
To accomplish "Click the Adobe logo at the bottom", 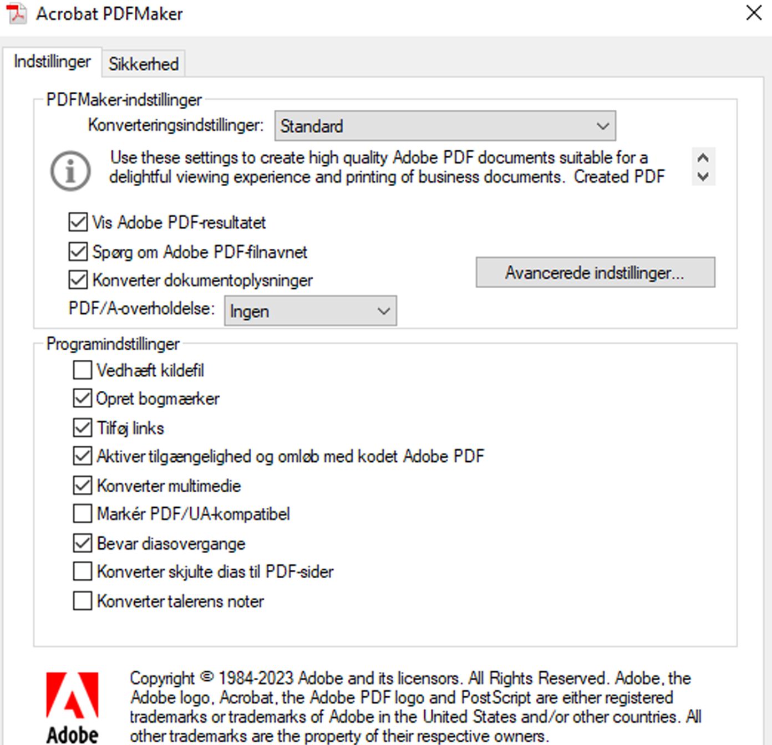I will (x=72, y=707).
